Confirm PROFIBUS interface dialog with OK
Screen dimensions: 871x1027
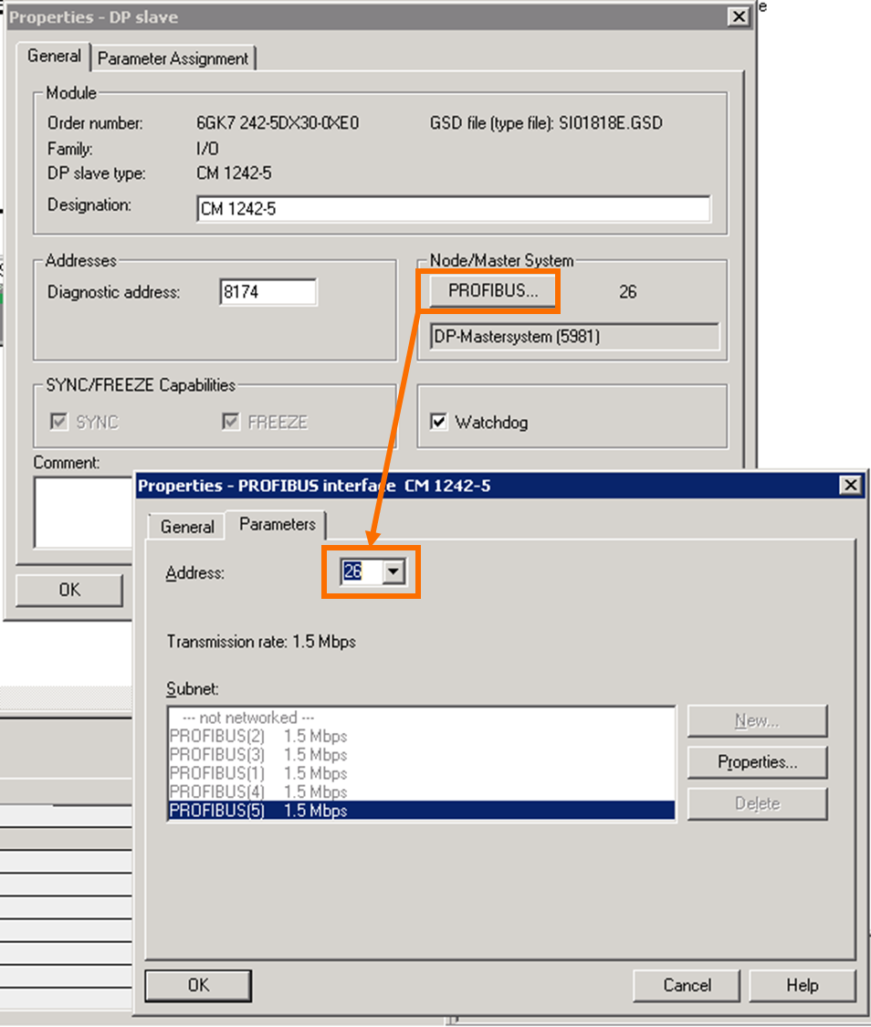(198, 985)
